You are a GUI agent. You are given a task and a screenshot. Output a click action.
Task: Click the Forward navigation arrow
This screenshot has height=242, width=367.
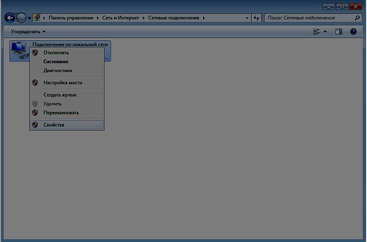click(x=21, y=18)
